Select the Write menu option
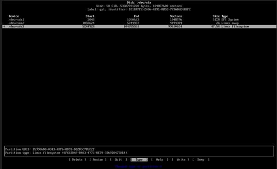The image size is (277, 169). (x=180, y=159)
